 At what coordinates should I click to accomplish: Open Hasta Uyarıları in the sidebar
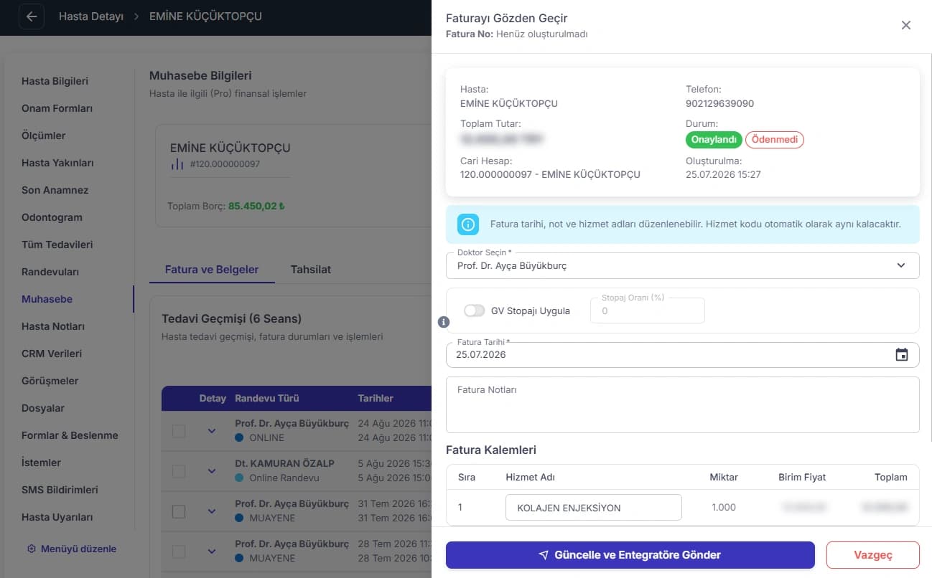tap(57, 517)
